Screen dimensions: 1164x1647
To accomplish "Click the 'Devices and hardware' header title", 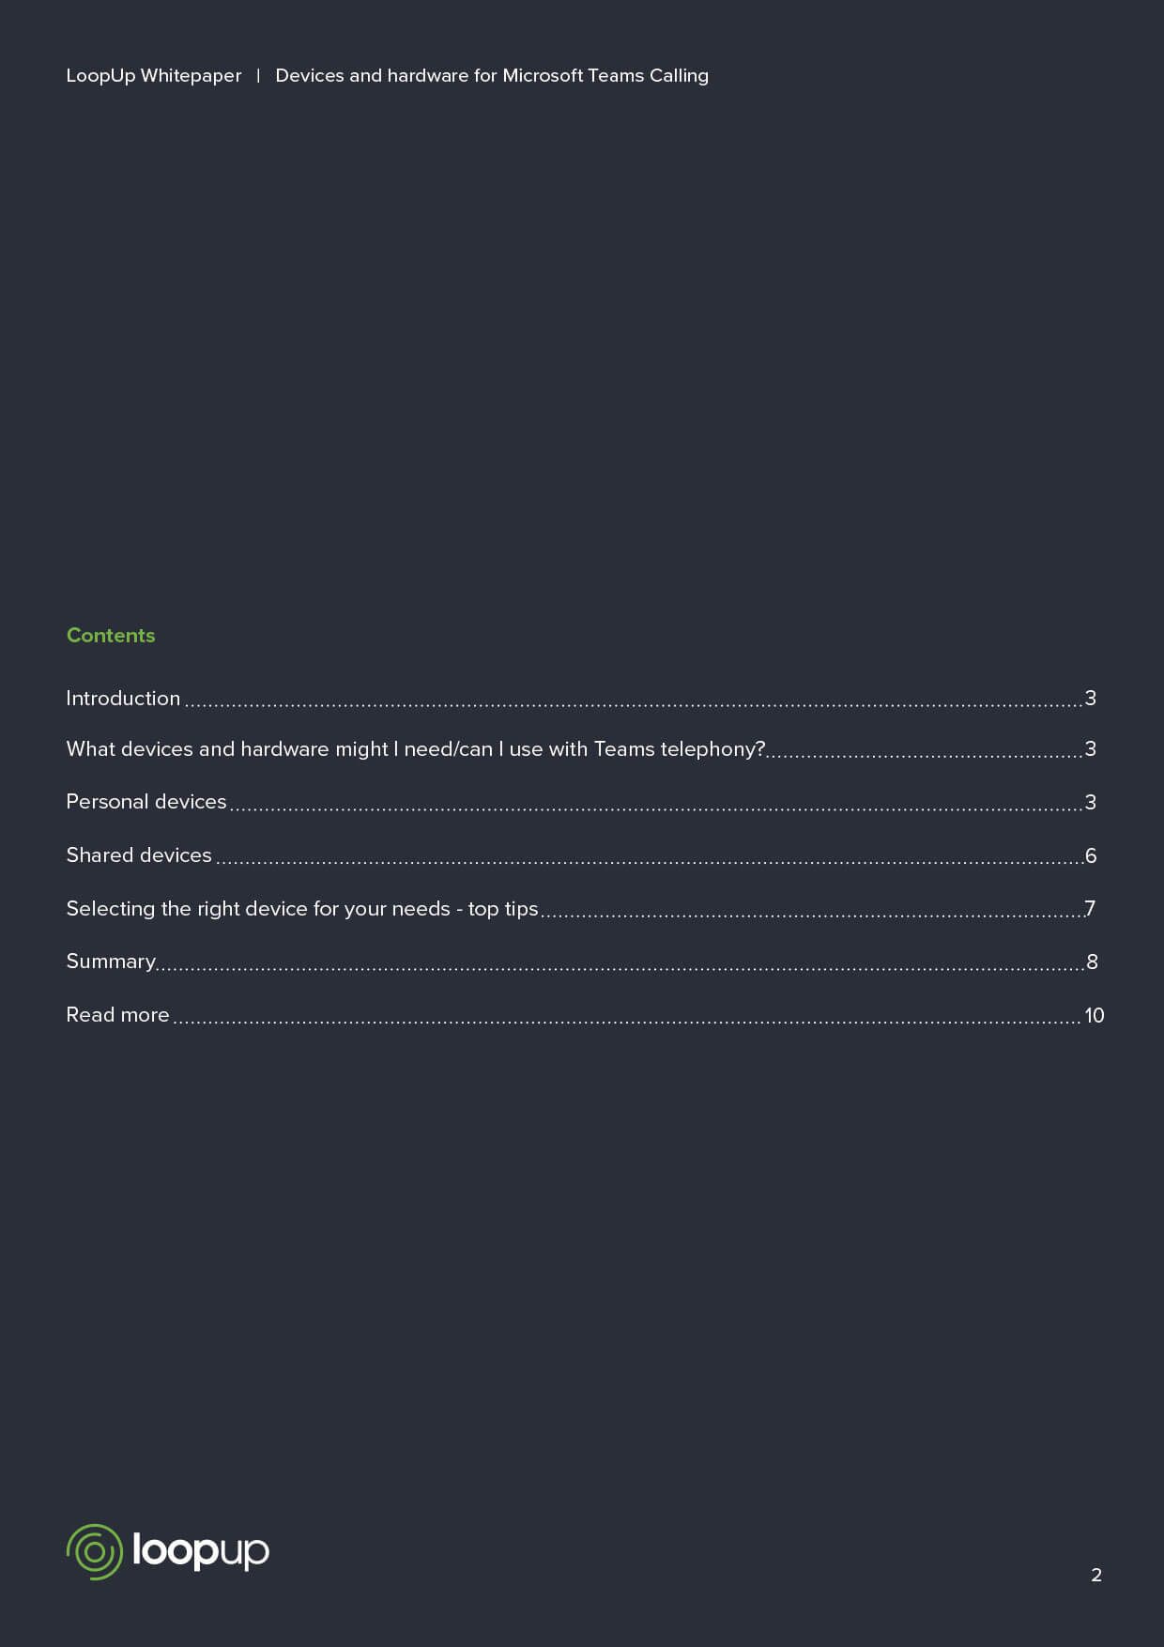I will pos(492,76).
